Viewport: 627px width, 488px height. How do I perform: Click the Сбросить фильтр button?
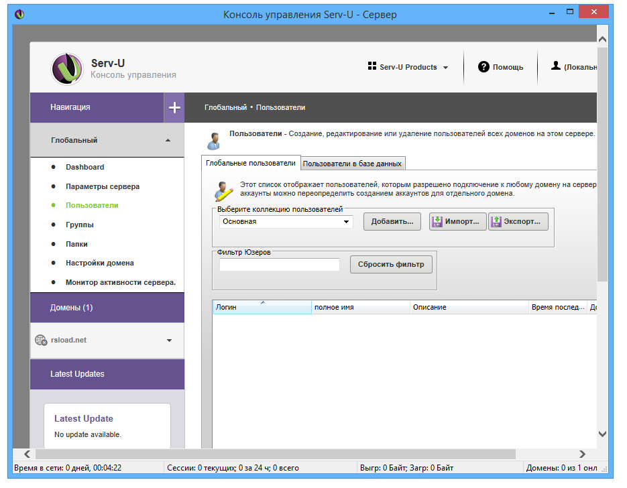(x=391, y=265)
